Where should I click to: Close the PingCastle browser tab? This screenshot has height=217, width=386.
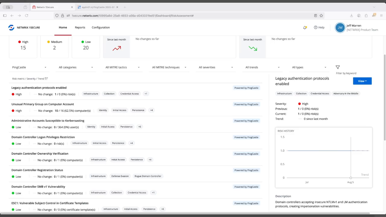click(117, 7)
